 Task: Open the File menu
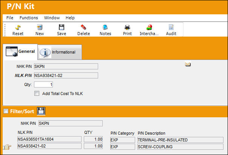pyautogui.click(x=10, y=18)
